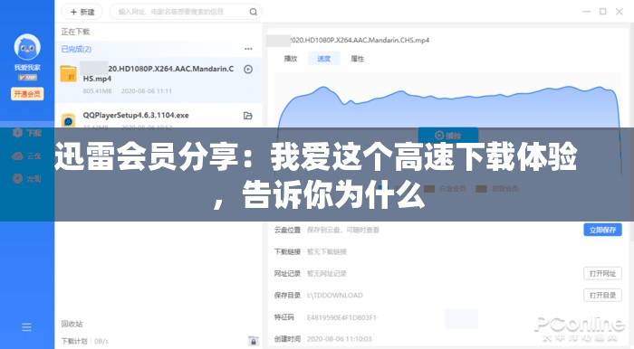The width and height of the screenshot is (634, 349).
Task: Click the VIP badge under the username
Action: (27, 77)
